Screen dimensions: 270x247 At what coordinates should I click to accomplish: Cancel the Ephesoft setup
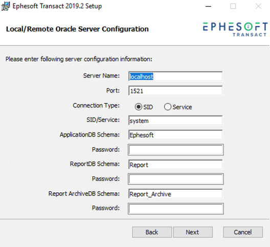click(x=243, y=232)
